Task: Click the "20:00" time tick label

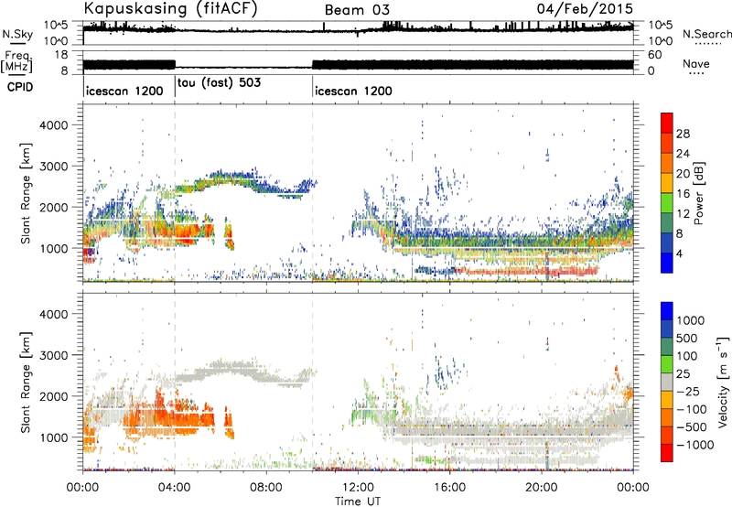Action: coord(541,488)
